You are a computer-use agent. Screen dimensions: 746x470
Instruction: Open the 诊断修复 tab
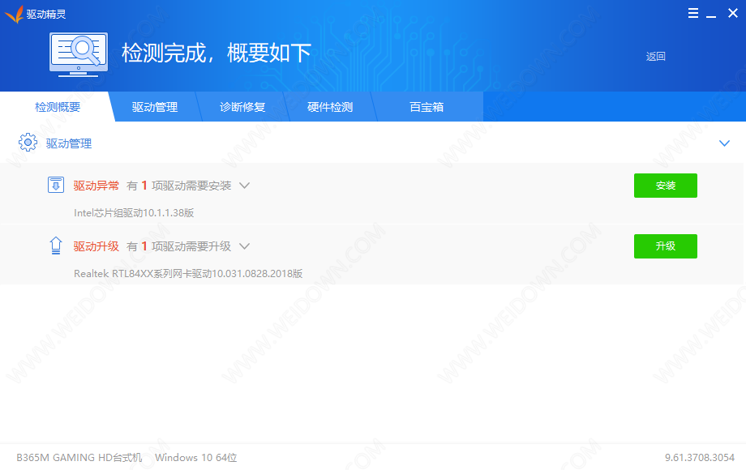click(242, 107)
